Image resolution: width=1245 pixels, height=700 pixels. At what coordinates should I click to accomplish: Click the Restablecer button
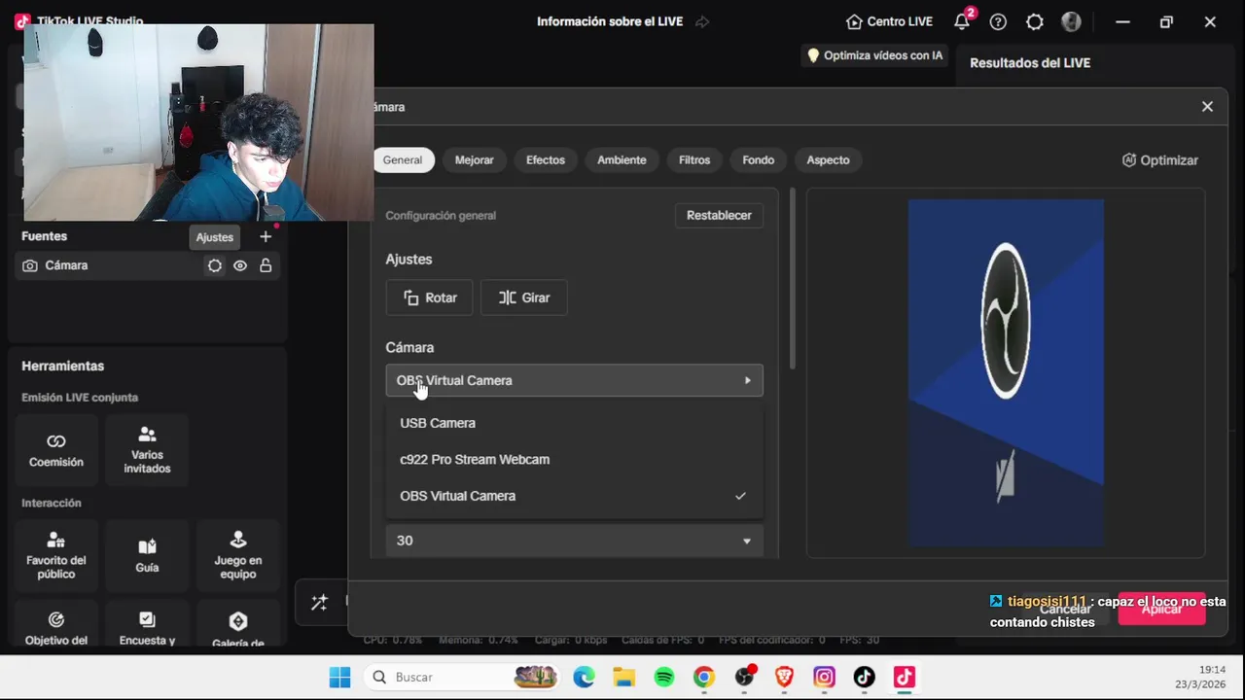click(x=719, y=215)
